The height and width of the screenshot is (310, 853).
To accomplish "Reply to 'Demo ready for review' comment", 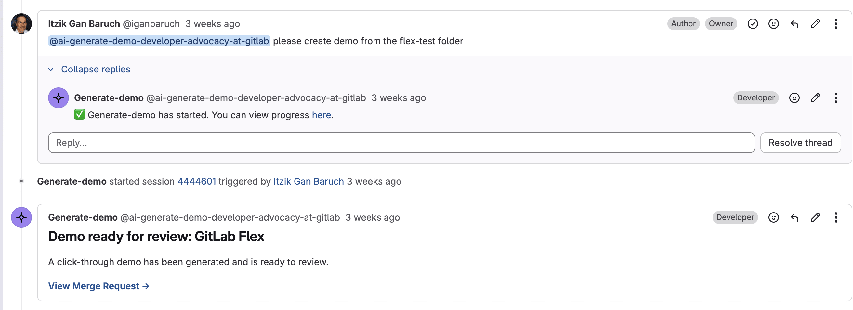I will tap(794, 217).
